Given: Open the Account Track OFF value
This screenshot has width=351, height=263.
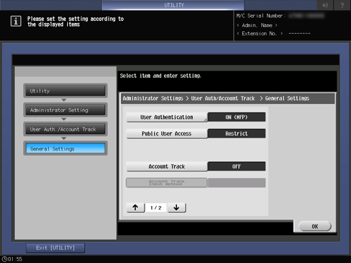Looking at the screenshot, I should (x=236, y=166).
